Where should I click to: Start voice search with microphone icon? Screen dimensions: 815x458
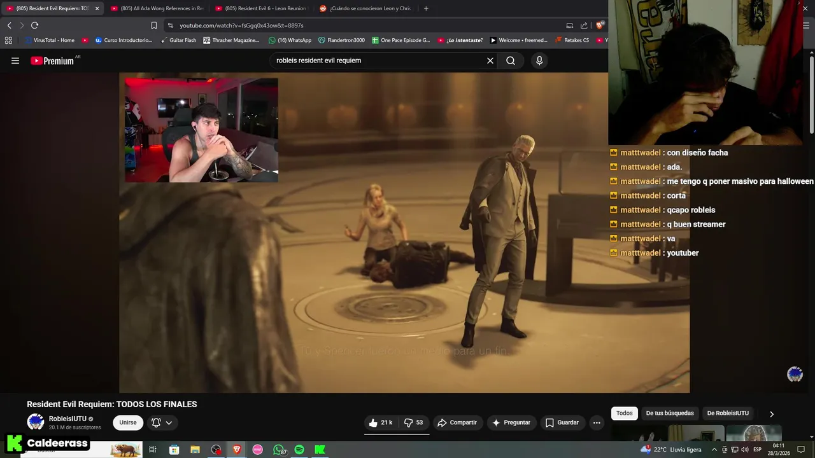click(539, 60)
